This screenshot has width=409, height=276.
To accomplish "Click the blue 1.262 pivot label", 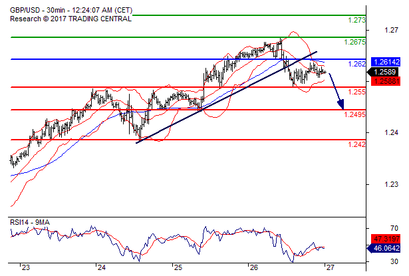I will point(356,64).
